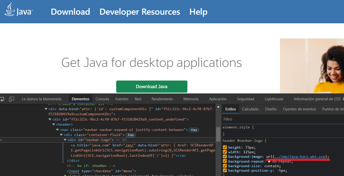Open the Lighthouse tab

(274, 99)
